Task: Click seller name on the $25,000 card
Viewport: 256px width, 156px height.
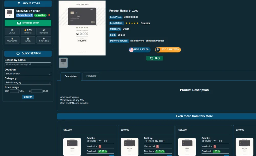Action: click(212, 141)
